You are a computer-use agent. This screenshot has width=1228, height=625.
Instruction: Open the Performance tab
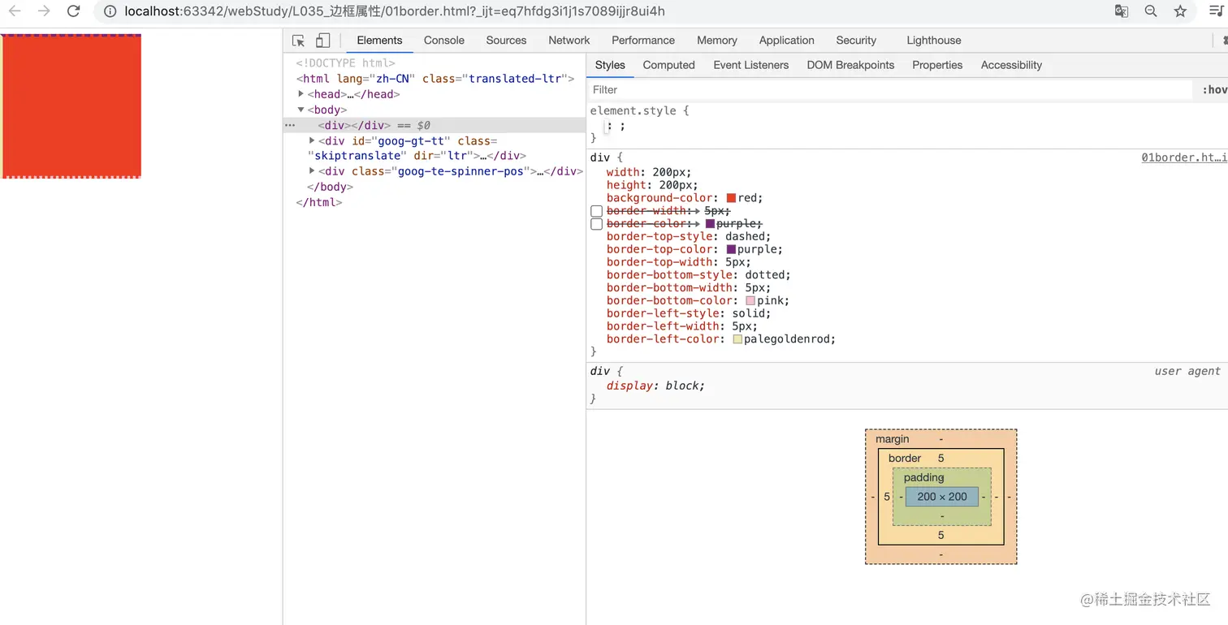(643, 41)
